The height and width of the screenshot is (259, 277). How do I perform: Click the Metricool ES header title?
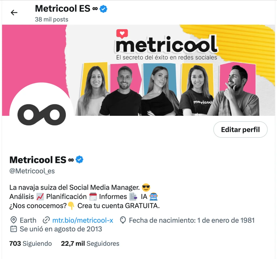coord(62,8)
